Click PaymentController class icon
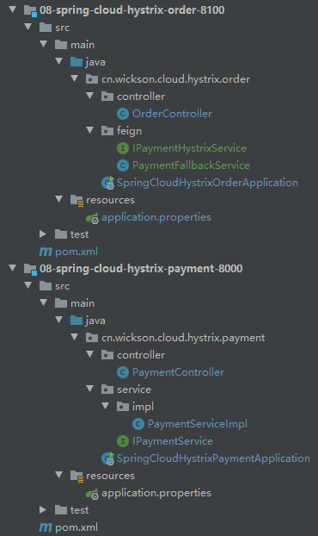The width and height of the screenshot is (318, 536). [x=123, y=372]
